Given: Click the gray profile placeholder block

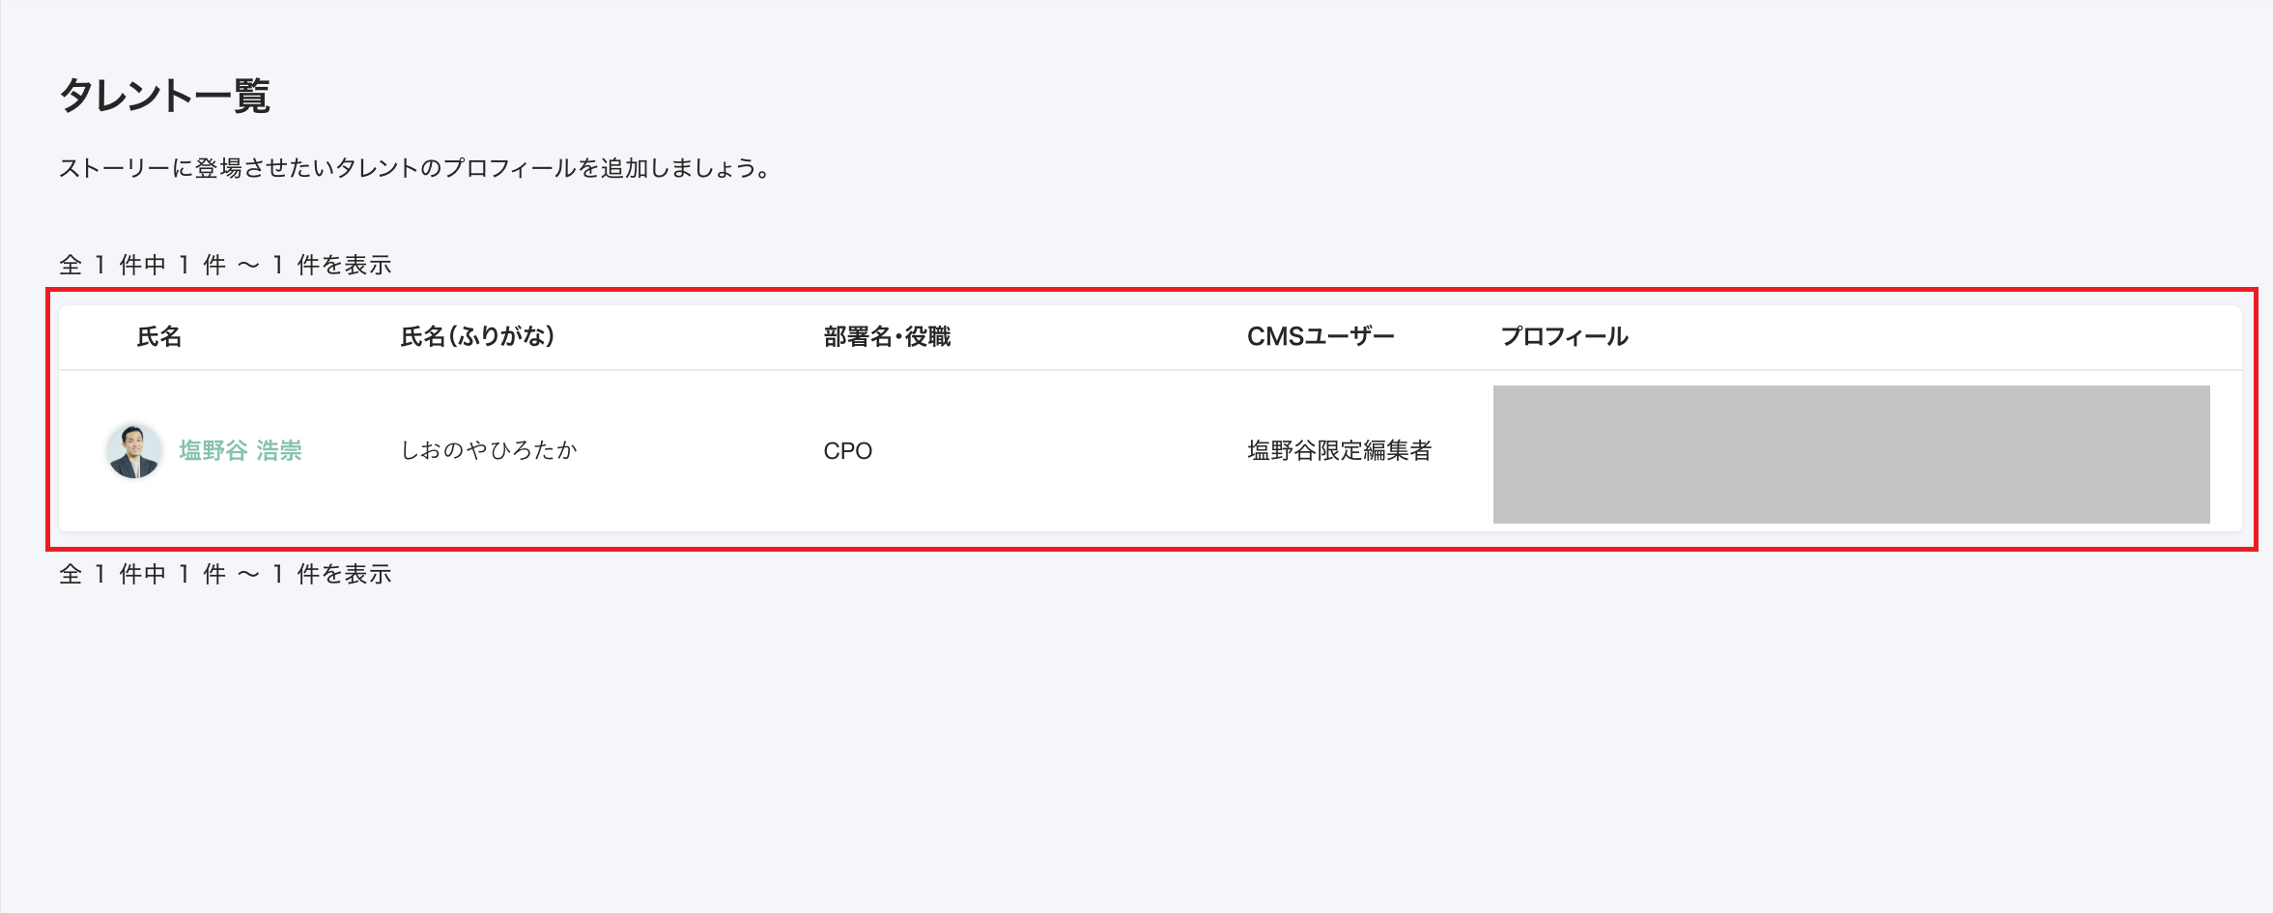Looking at the screenshot, I should click(1851, 454).
